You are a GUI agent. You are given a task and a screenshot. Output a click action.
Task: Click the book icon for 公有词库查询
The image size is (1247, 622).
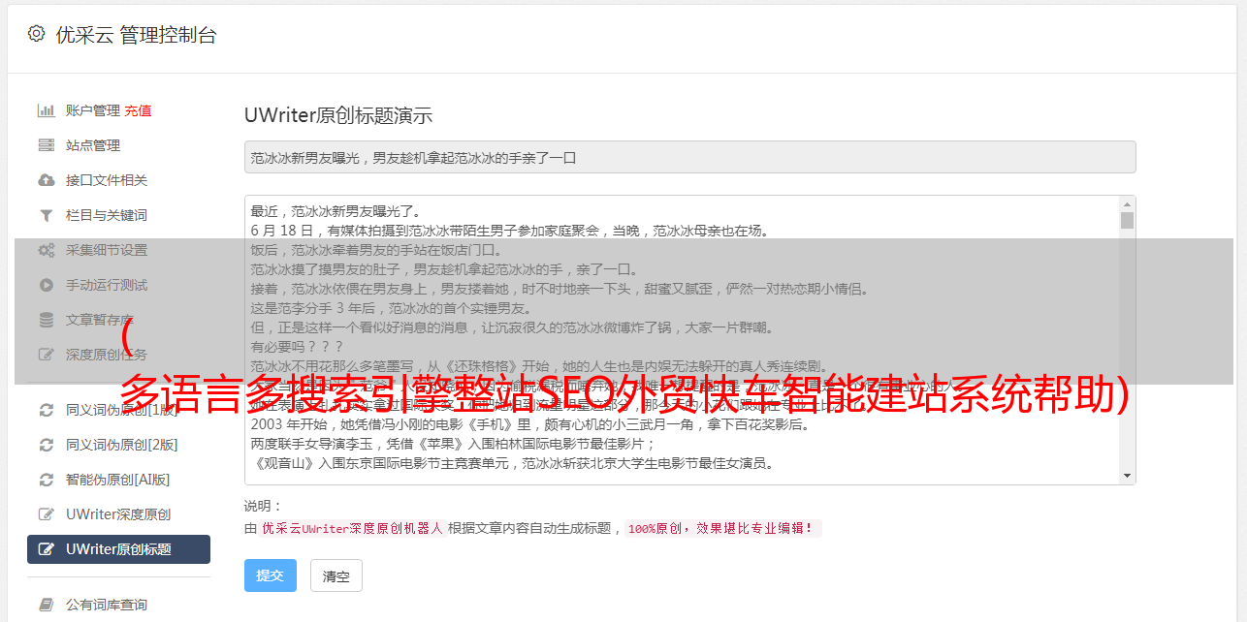tap(46, 605)
